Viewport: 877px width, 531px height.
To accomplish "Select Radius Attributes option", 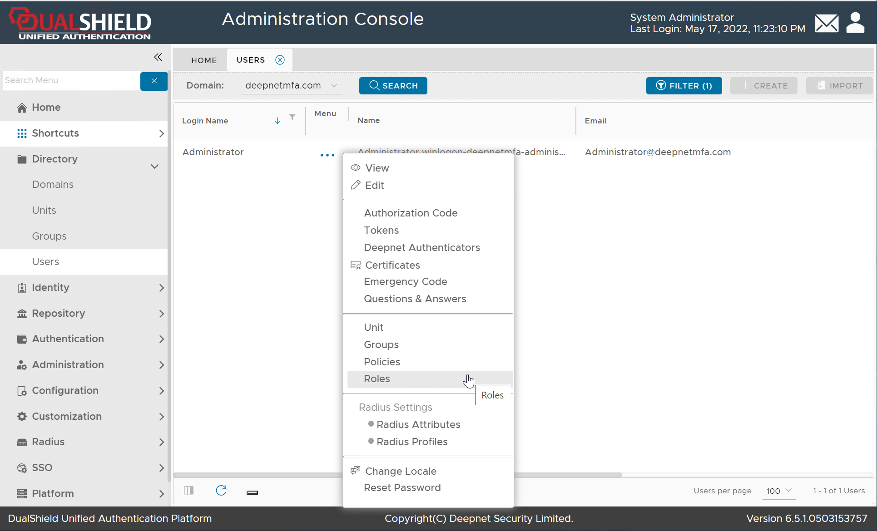I will [x=418, y=424].
